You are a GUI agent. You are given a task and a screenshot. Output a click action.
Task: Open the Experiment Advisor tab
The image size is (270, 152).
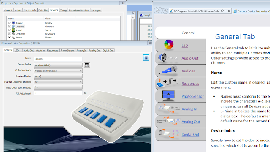click(x=79, y=10)
